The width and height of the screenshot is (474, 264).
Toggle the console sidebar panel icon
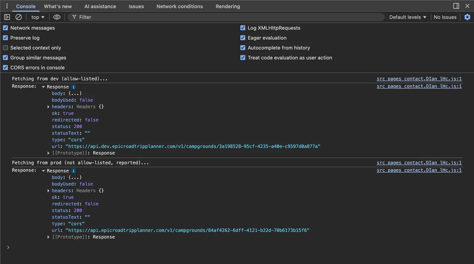[x=7, y=17]
